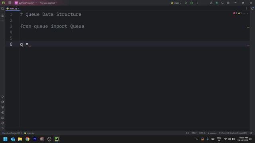Click line number 6 in the gutter
Viewport: 255px width, 143px height.
[11, 44]
